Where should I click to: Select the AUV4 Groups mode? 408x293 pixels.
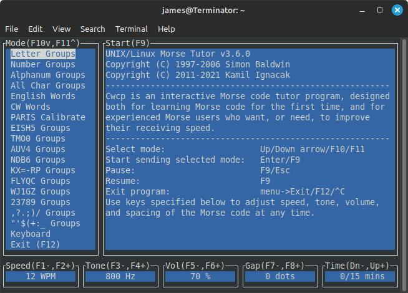[38, 149]
